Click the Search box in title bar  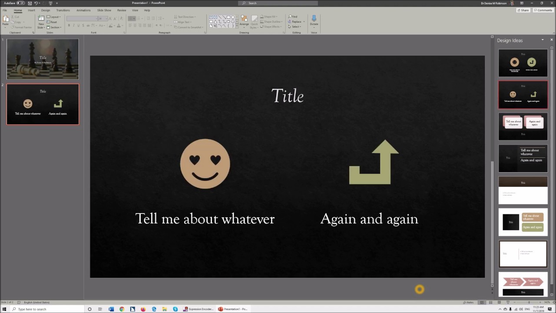coord(278,3)
